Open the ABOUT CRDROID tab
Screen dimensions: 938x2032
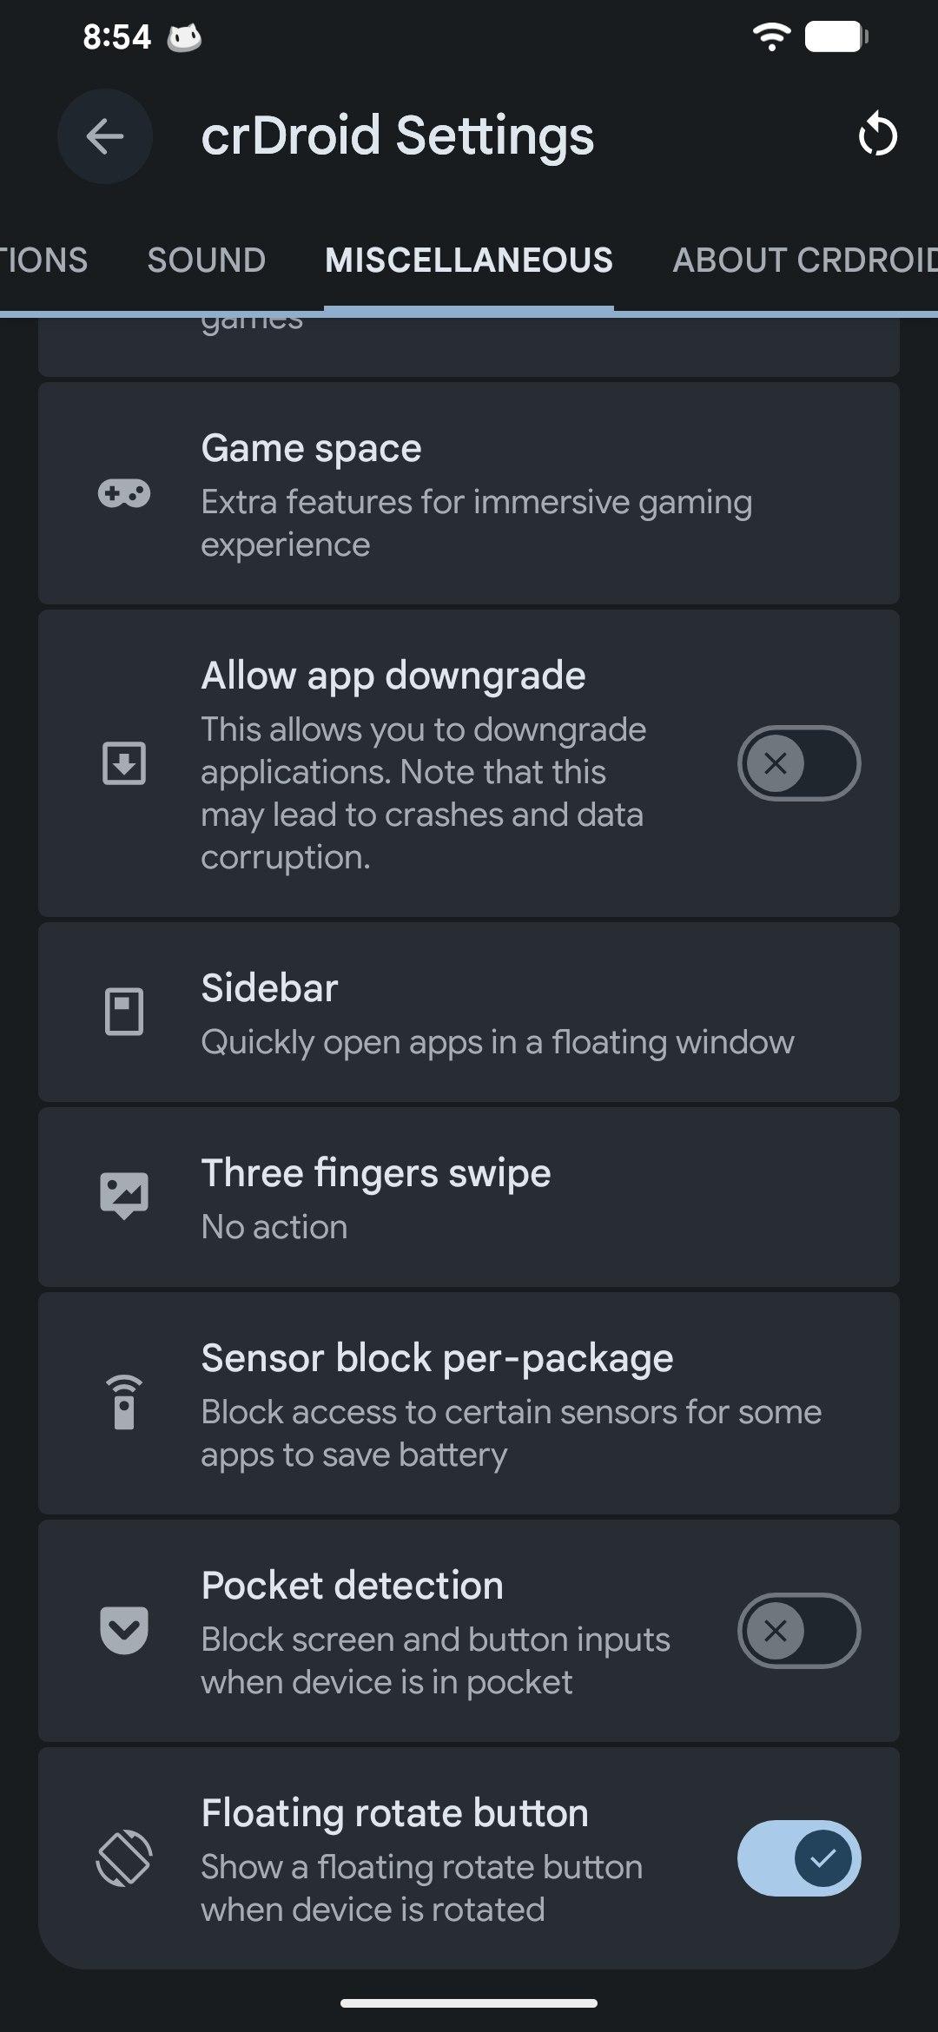pyautogui.click(x=805, y=261)
